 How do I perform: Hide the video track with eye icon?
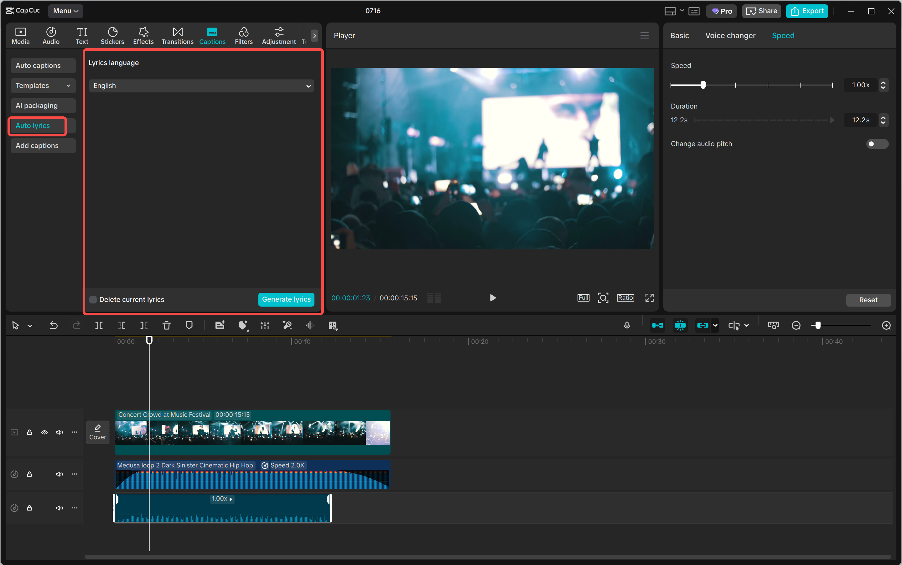tap(44, 432)
